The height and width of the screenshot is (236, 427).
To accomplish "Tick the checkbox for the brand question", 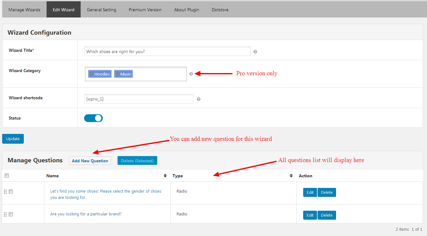I will pyautogui.click(x=11, y=214).
